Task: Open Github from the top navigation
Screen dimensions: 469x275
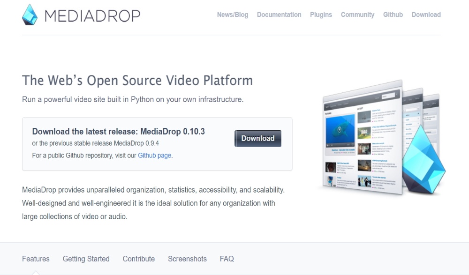Action: coord(393,15)
